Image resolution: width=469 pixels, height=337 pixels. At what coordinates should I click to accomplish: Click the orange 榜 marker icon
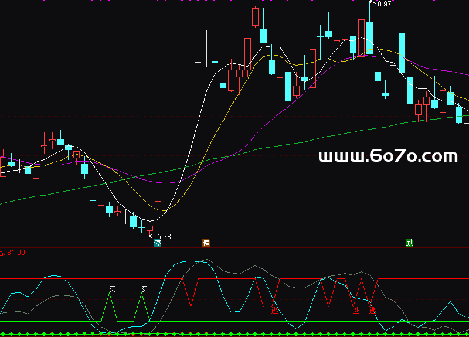tap(206, 243)
